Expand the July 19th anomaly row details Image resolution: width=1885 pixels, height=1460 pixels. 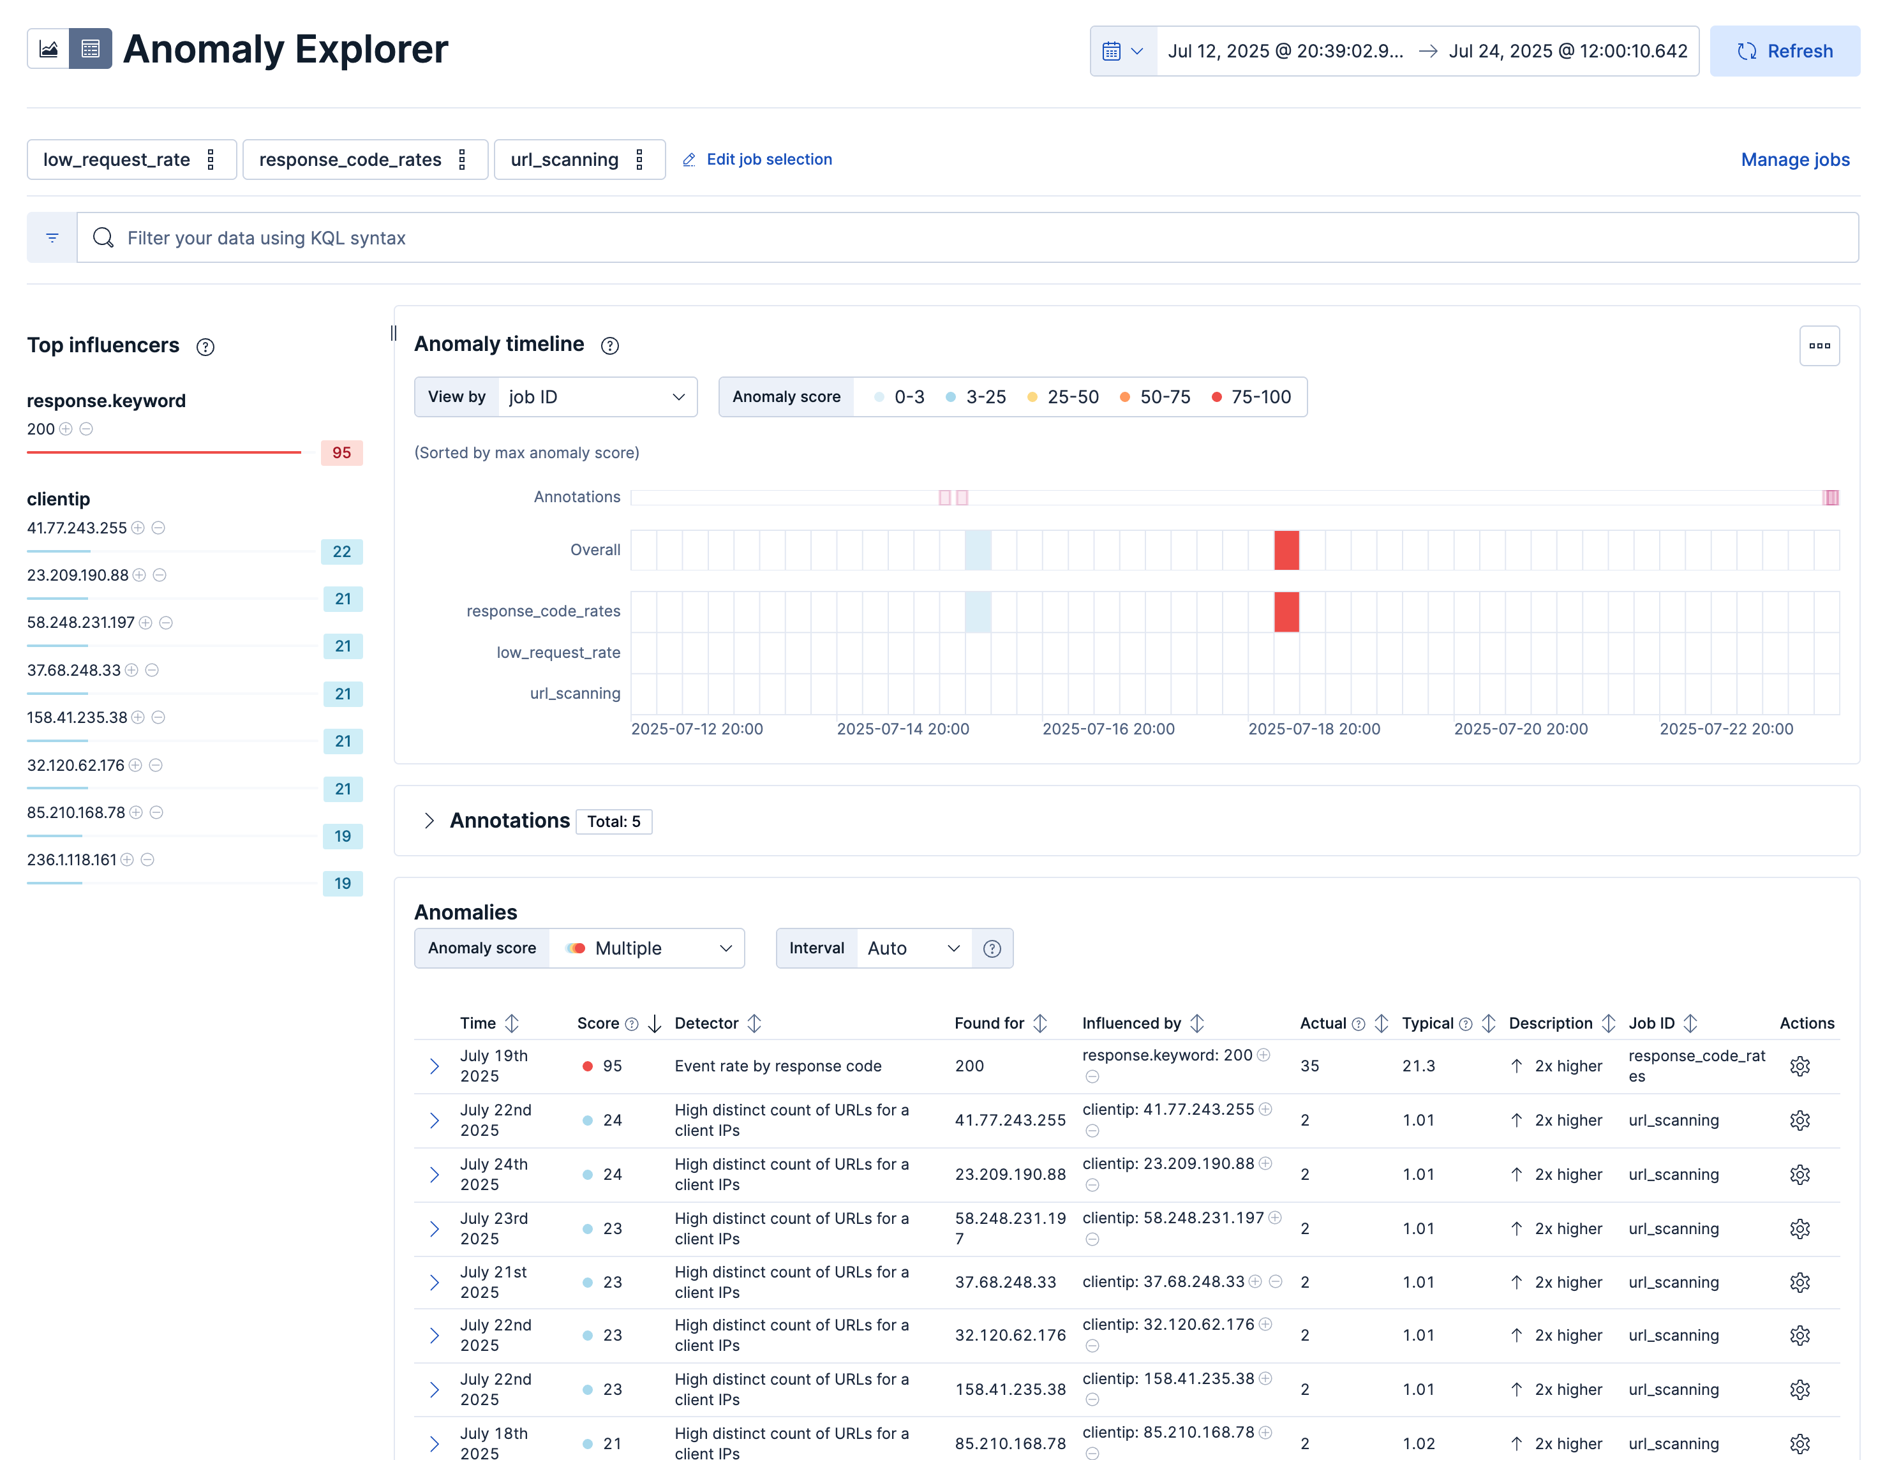[x=434, y=1066]
